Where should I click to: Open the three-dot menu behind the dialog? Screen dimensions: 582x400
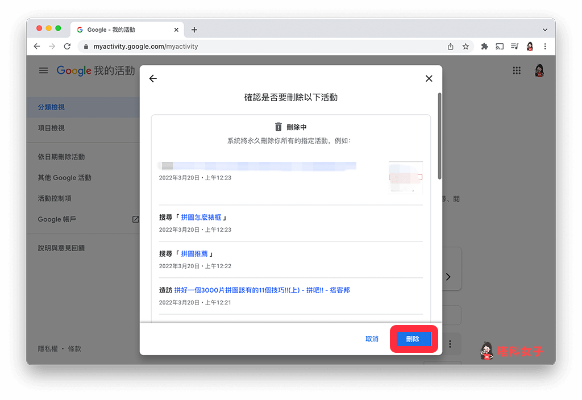tap(450, 344)
